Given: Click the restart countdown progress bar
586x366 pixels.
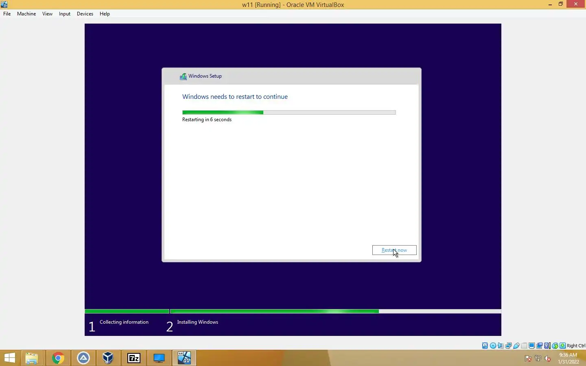Looking at the screenshot, I should (289, 112).
